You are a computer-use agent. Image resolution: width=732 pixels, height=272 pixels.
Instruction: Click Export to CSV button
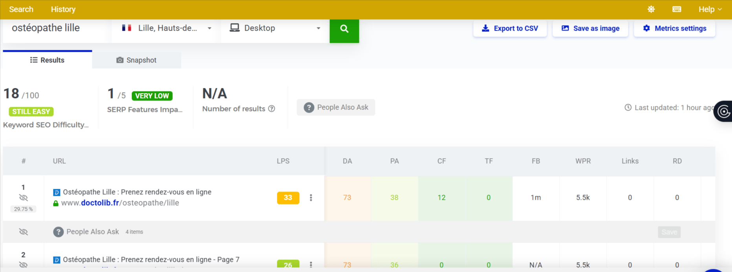(510, 28)
